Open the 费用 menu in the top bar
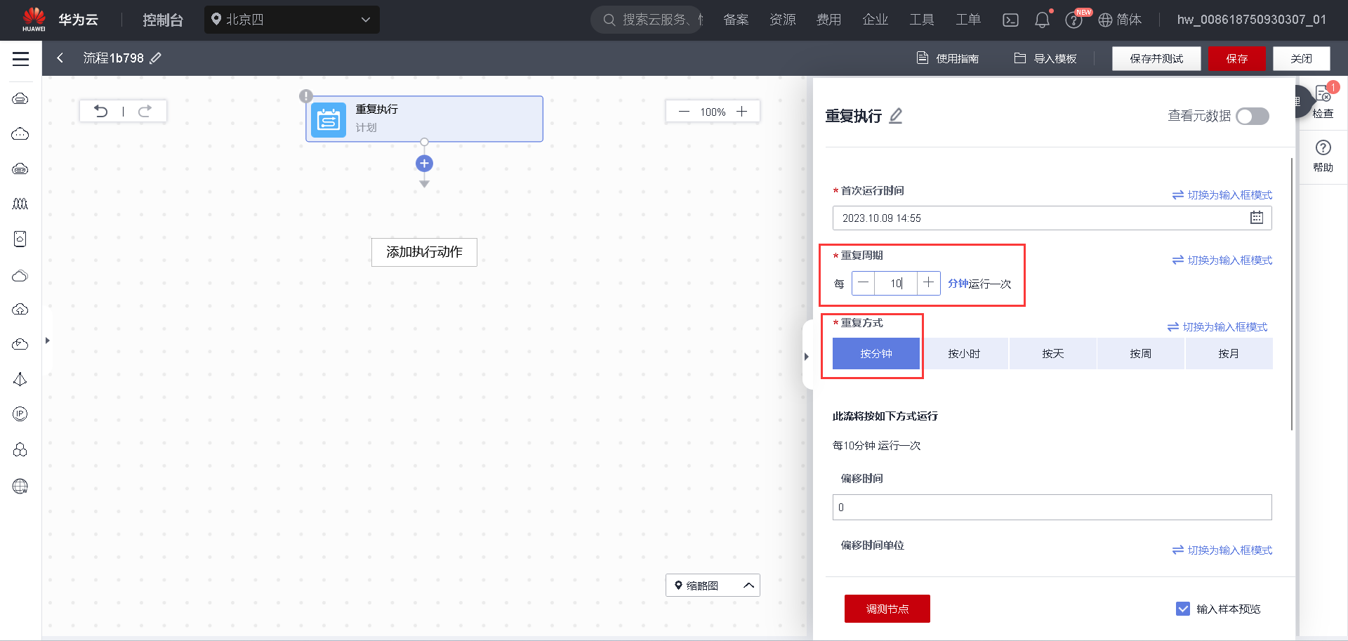Screen dimensions: 1348x641 pyautogui.click(x=829, y=20)
